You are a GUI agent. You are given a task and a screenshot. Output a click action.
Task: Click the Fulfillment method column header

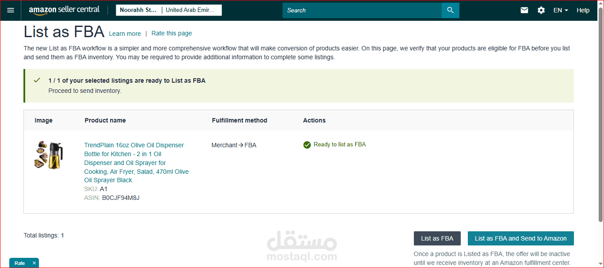[x=240, y=120]
